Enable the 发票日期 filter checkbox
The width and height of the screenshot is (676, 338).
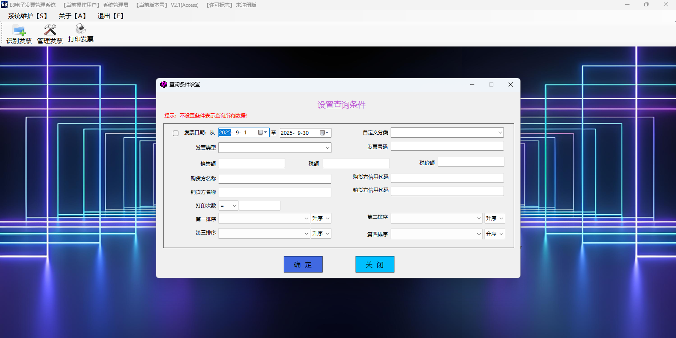[175, 133]
